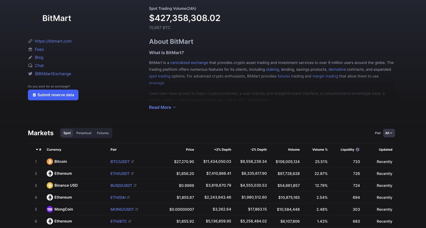Toggle the sort arrow on the # column
The image size is (426, 228).
37,149
